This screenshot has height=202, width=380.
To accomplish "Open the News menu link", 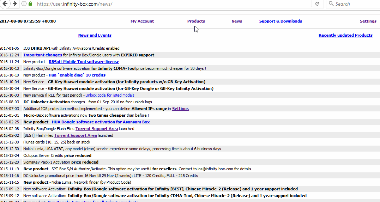I will (x=237, y=21).
